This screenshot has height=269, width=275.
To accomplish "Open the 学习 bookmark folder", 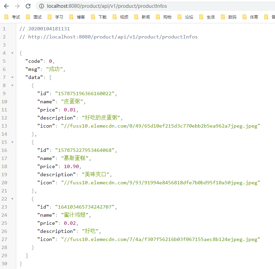I will point(55,17).
